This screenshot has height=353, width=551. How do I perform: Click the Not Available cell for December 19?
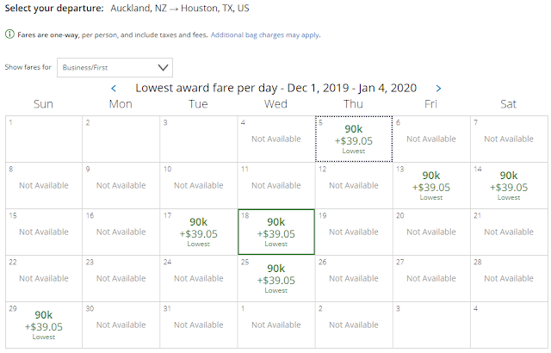pos(353,232)
